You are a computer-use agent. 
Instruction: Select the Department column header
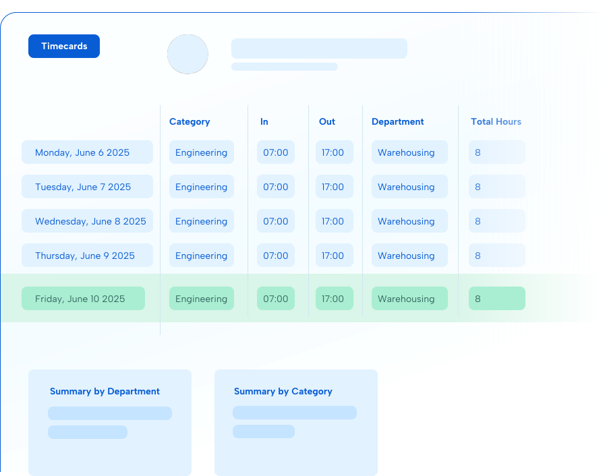398,121
